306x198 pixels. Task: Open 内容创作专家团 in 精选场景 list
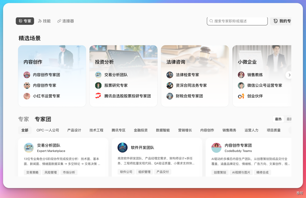pos(46,75)
